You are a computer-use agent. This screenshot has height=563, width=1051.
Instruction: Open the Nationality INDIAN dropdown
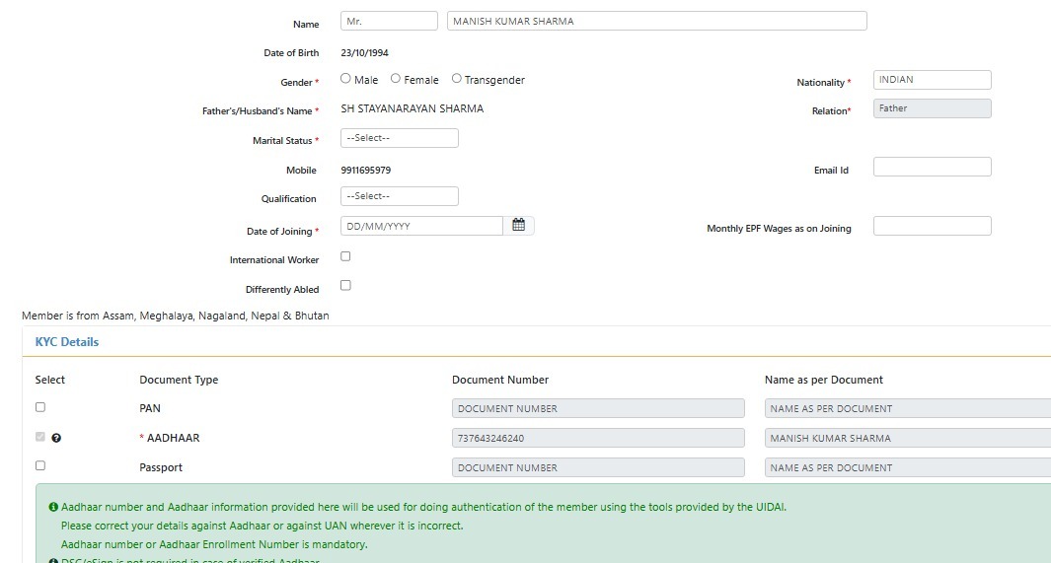(932, 80)
